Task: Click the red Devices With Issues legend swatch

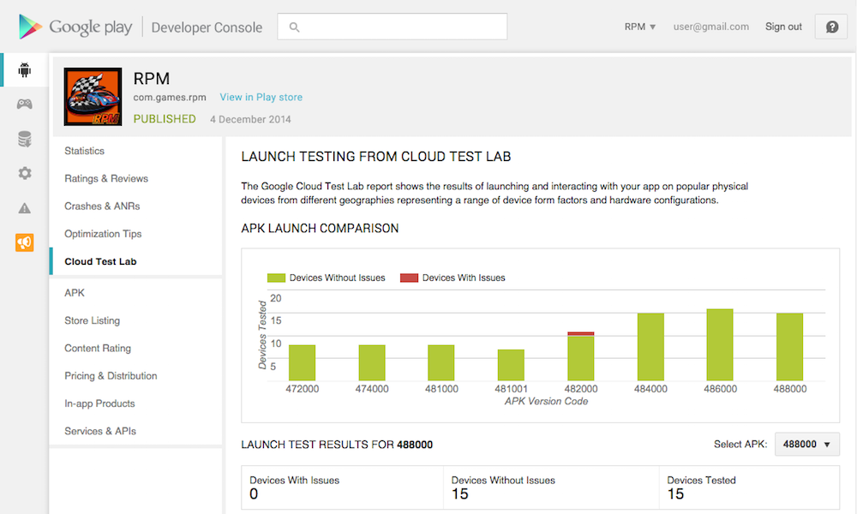Action: point(409,278)
